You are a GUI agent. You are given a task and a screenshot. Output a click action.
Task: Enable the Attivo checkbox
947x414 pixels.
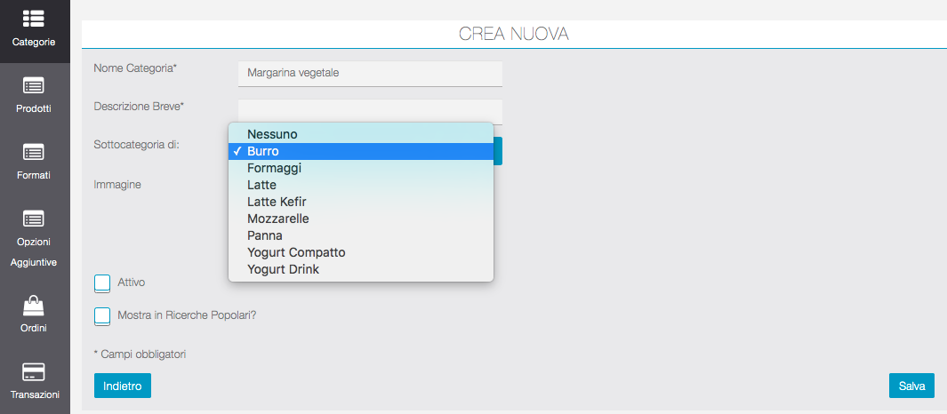tap(102, 283)
